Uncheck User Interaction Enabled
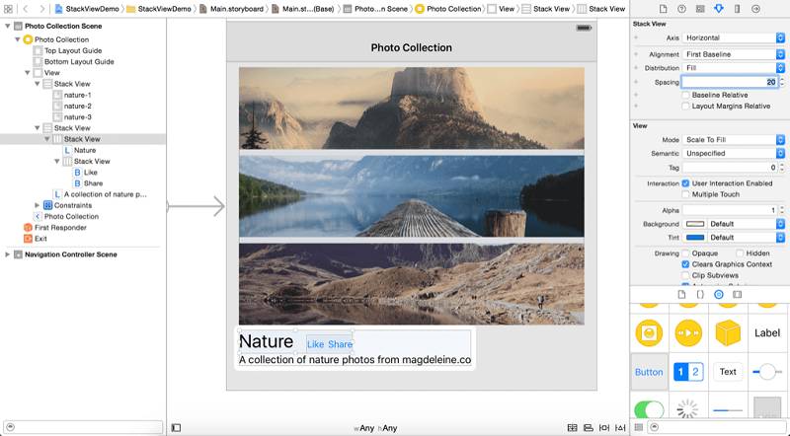This screenshot has width=790, height=436. 685,183
